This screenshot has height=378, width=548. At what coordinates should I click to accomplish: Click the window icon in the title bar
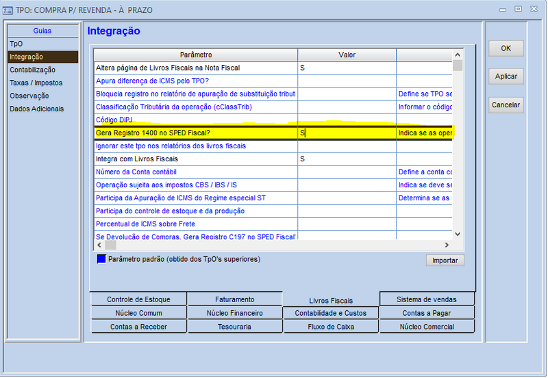click(x=8, y=9)
